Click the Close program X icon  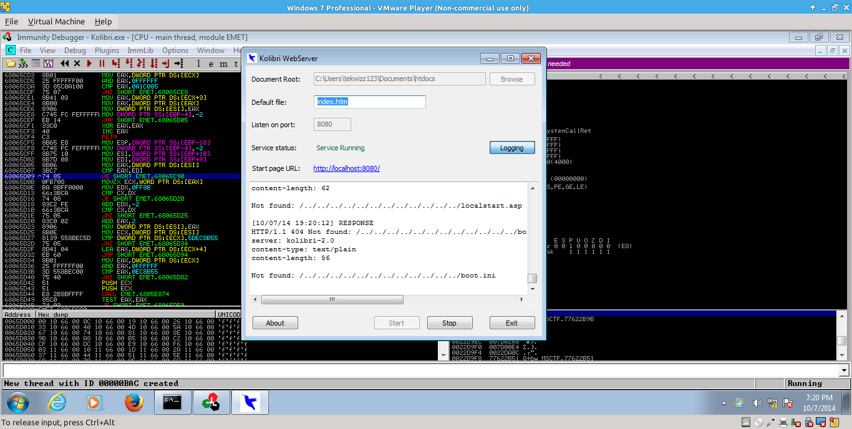77,63
